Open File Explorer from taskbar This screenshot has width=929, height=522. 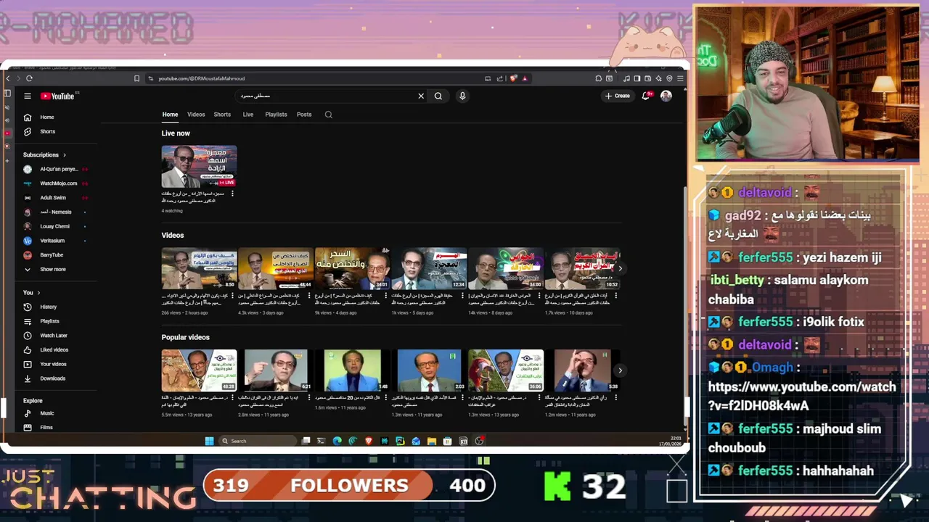[432, 441]
